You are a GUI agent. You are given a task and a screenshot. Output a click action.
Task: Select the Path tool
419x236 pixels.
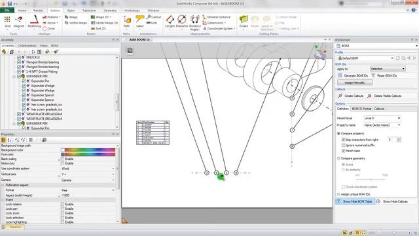126,22
